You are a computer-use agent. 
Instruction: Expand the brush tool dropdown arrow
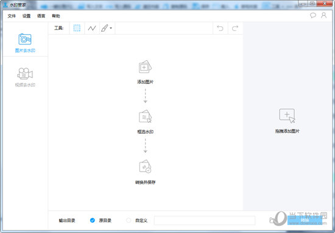tap(111, 28)
